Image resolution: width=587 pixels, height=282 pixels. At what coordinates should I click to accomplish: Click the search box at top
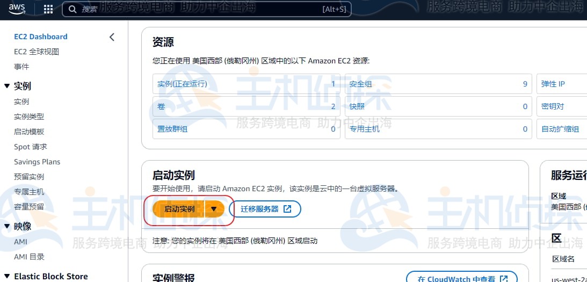click(207, 9)
